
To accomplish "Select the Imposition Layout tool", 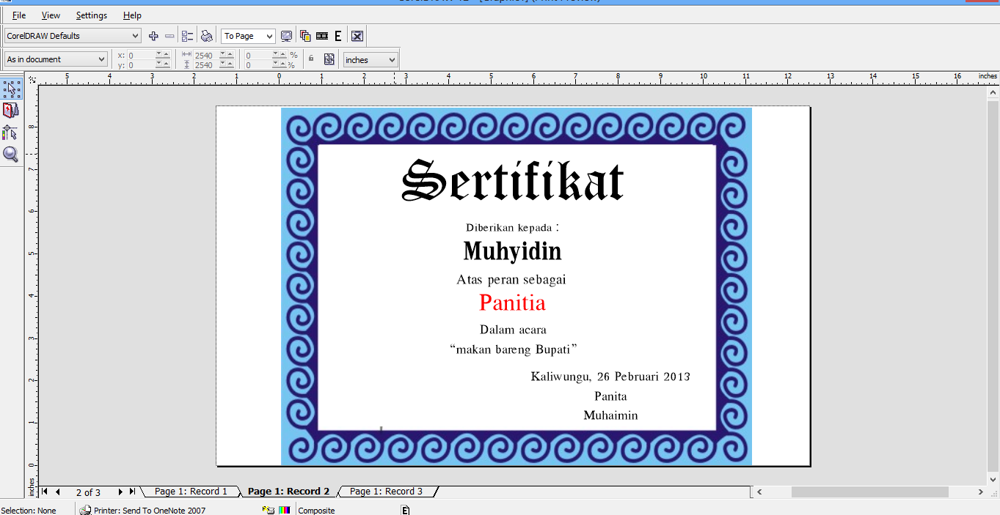I will (11, 111).
